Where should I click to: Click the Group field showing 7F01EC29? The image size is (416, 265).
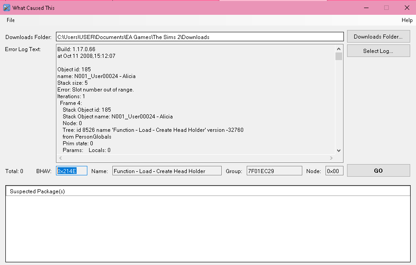[x=274, y=171]
